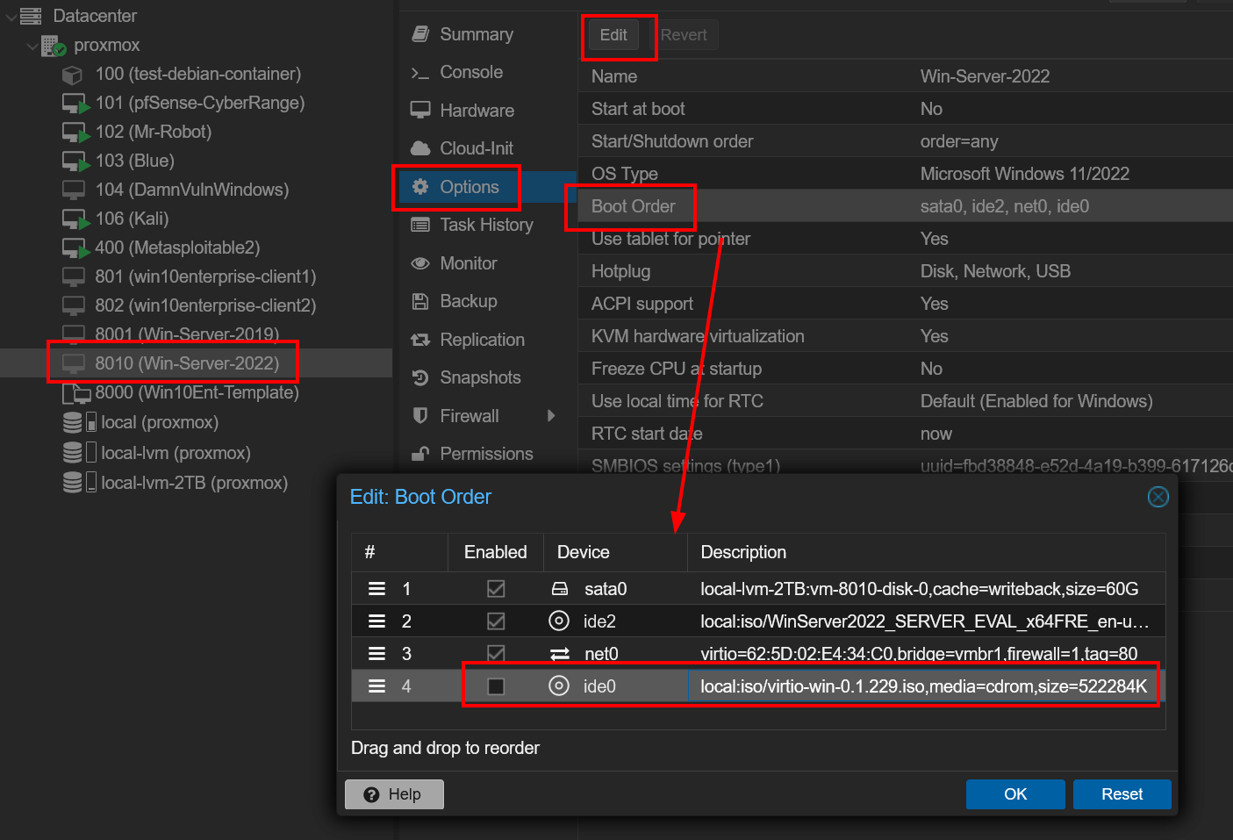Viewport: 1233px width, 840px height.
Task: Click the drag handle for sata0 row
Action: click(x=376, y=589)
